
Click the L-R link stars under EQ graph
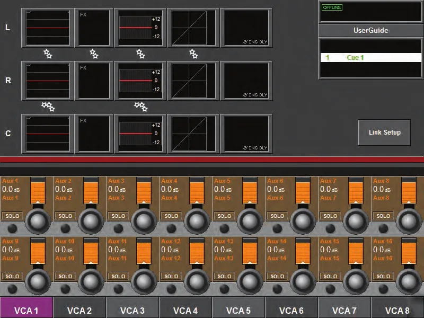[140, 54]
